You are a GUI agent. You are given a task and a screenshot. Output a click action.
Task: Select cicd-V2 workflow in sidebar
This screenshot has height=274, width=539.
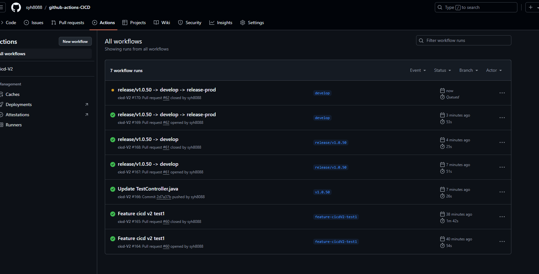[46, 69]
